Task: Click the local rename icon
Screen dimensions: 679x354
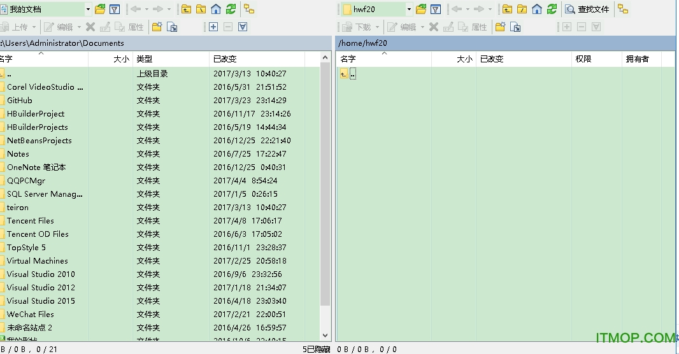Action: click(x=105, y=27)
